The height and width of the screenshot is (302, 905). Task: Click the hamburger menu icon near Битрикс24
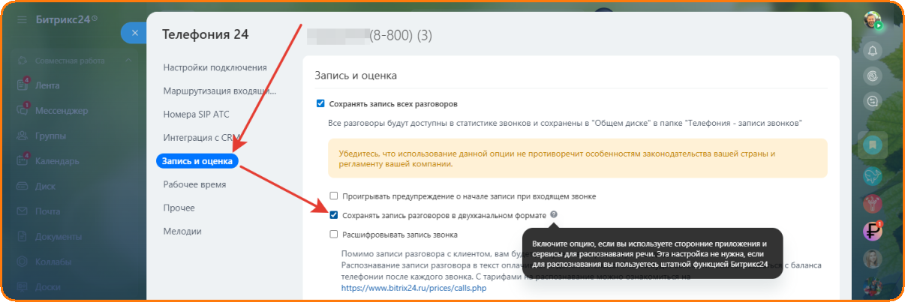(20, 19)
